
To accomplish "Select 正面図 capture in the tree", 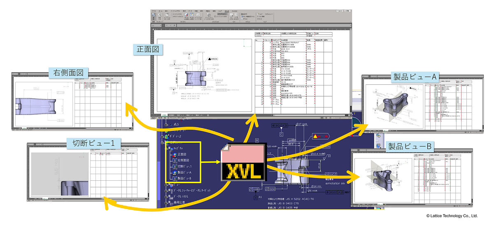I will pos(175,154).
